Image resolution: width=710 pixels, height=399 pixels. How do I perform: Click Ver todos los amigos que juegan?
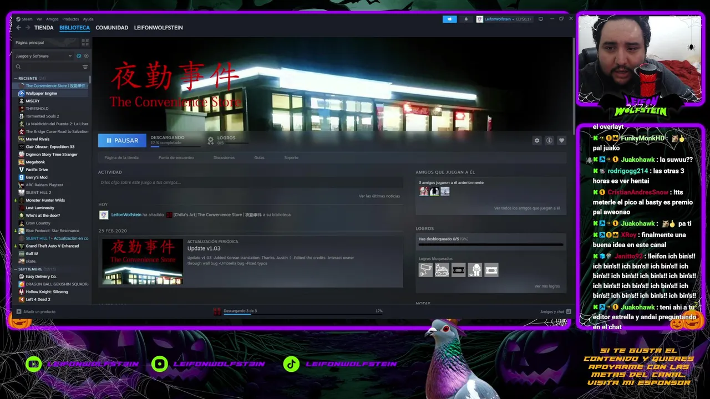(x=527, y=208)
